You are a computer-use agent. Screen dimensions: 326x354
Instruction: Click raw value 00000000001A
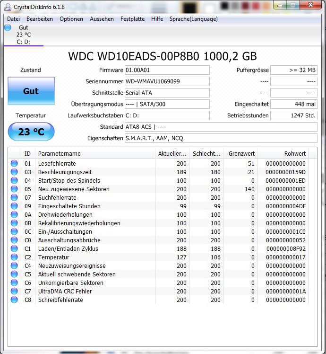click(x=286, y=291)
